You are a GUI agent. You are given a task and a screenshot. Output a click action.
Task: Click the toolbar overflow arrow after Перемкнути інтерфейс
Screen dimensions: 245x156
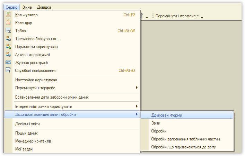(202, 18)
